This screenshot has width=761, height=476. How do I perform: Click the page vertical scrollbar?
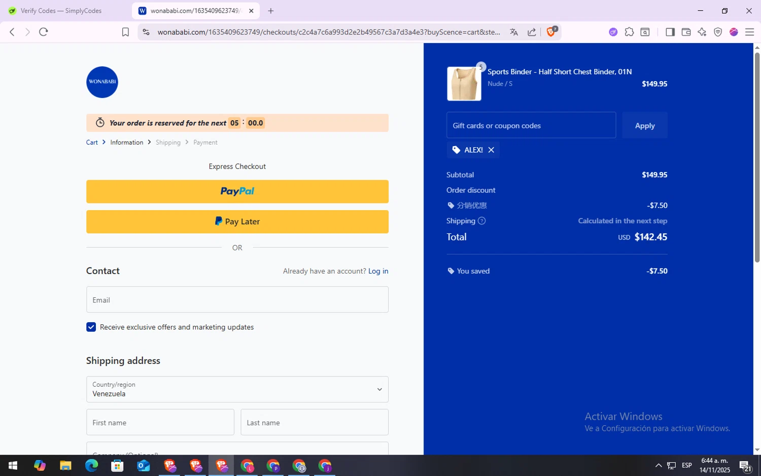point(757,157)
